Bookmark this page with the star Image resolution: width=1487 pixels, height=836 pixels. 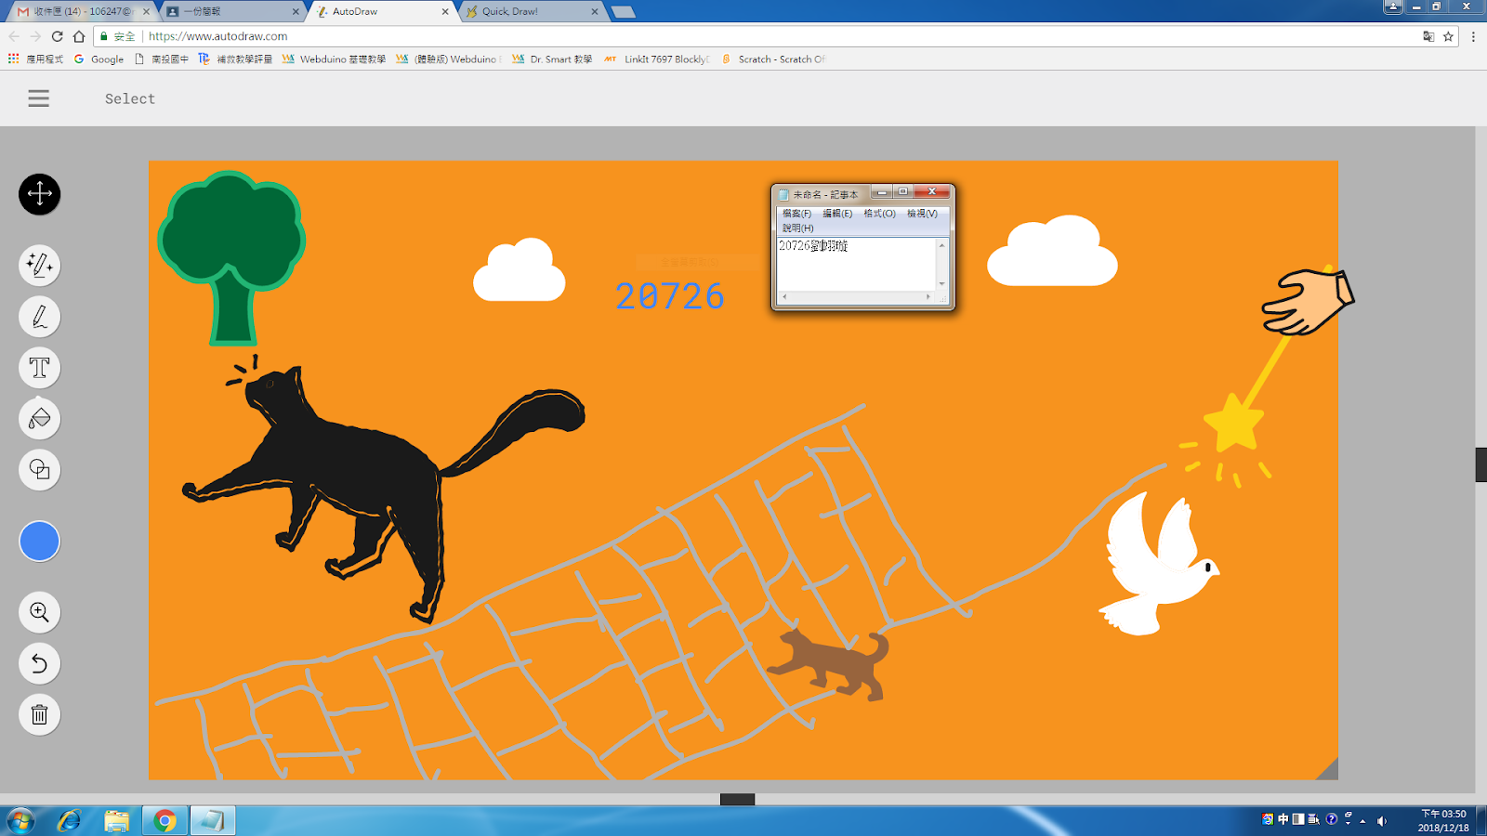coord(1448,36)
